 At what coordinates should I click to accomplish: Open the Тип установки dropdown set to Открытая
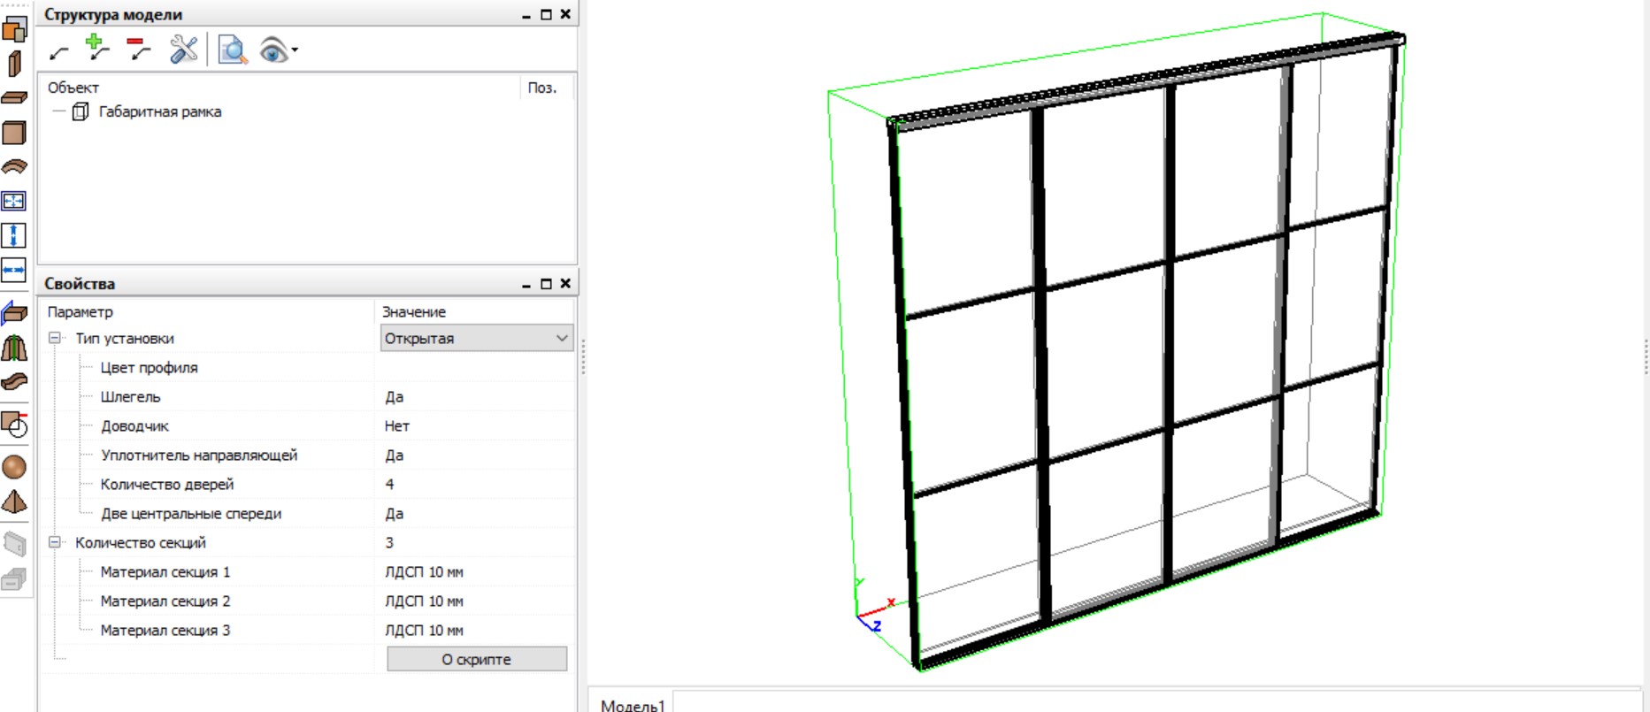[476, 339]
